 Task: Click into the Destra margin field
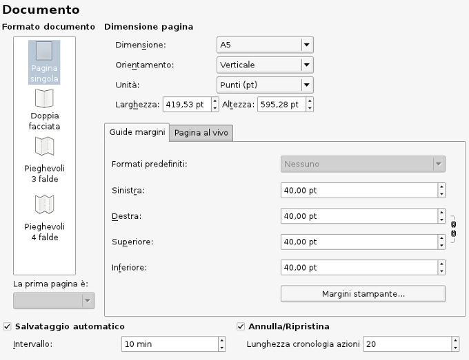pos(359,216)
